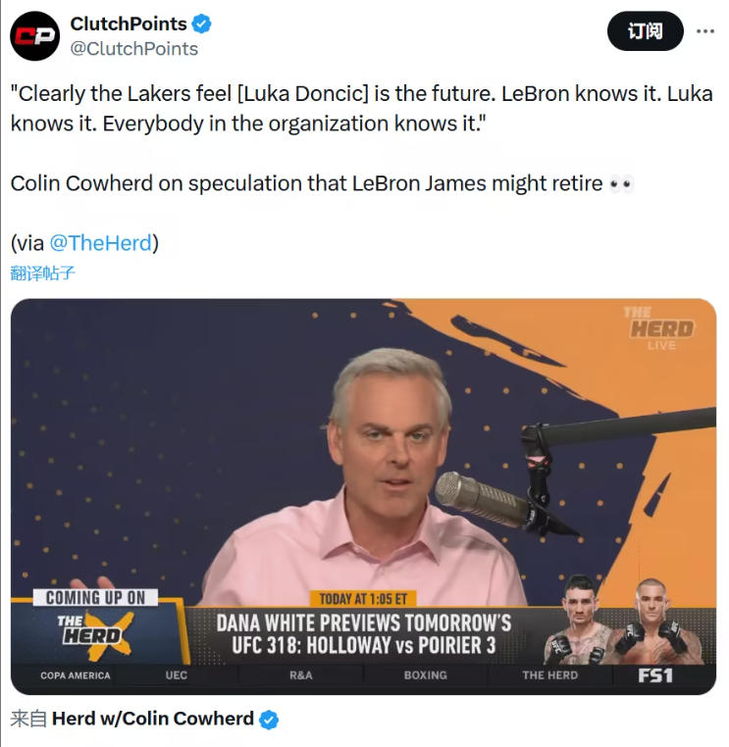Click The Herd Live watermark in video
The image size is (729, 747).
tap(660, 328)
